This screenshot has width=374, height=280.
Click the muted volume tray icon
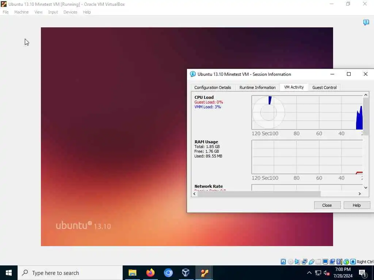(327, 273)
